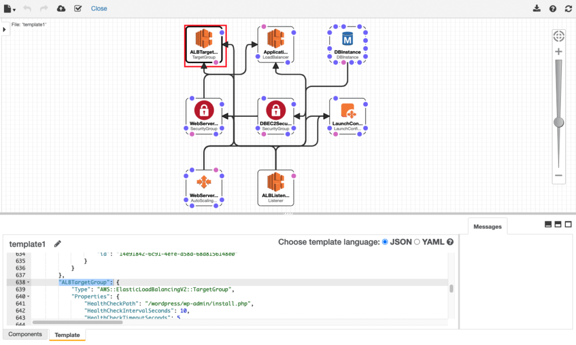Click the pane divider grip handle

coord(289,214)
